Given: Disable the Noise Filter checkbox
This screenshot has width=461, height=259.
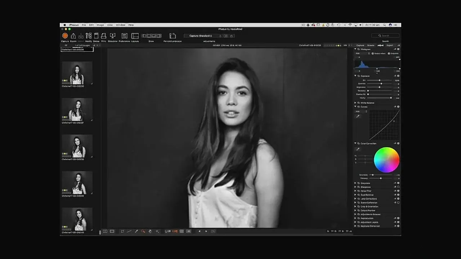Looking at the screenshot, I should 398,191.
